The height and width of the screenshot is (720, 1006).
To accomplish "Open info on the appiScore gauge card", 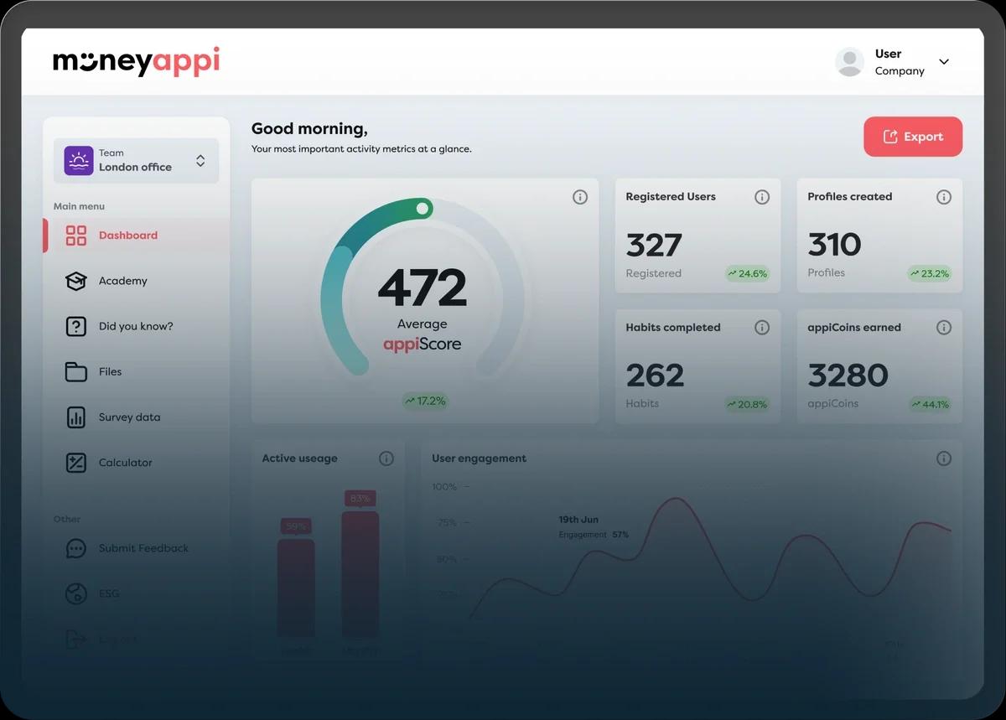I will click(580, 197).
